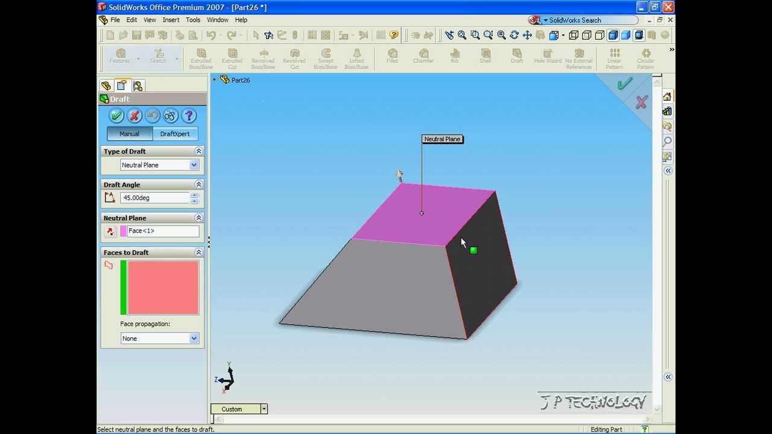
Task: Open Window menu
Action: pos(218,20)
